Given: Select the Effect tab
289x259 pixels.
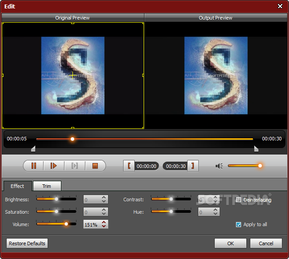Looking at the screenshot, I should [17, 186].
